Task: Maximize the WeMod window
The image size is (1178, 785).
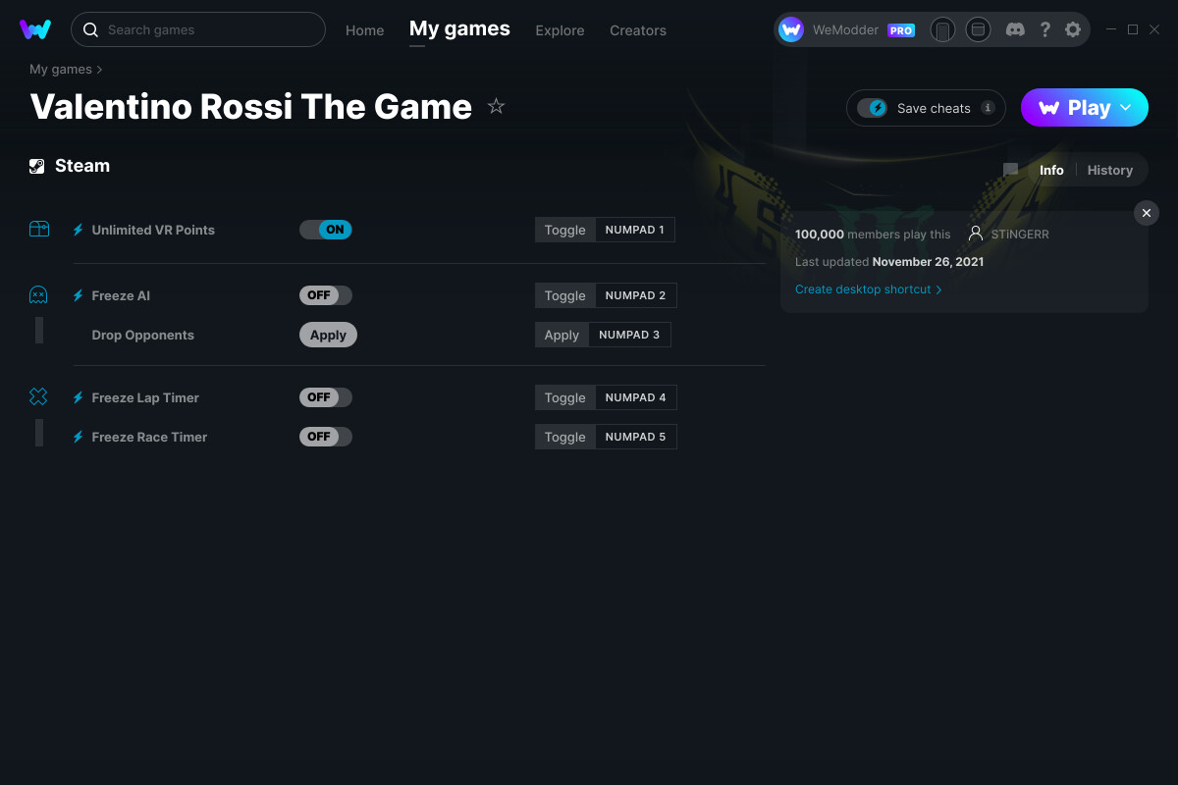Action: [x=1133, y=29]
